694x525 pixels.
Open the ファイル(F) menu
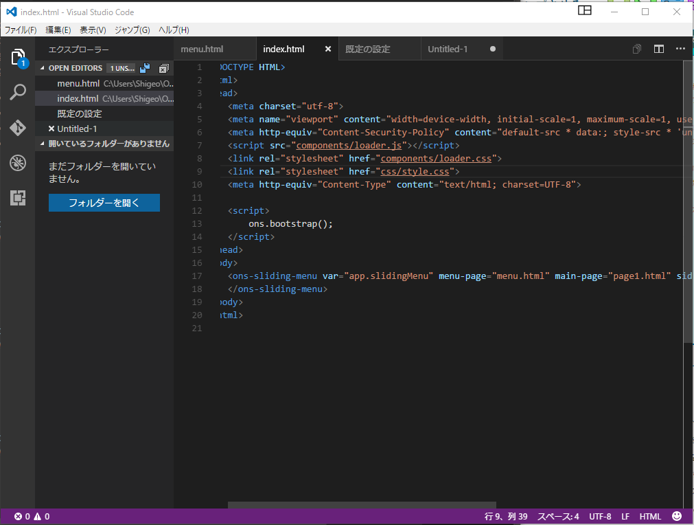(x=21, y=30)
